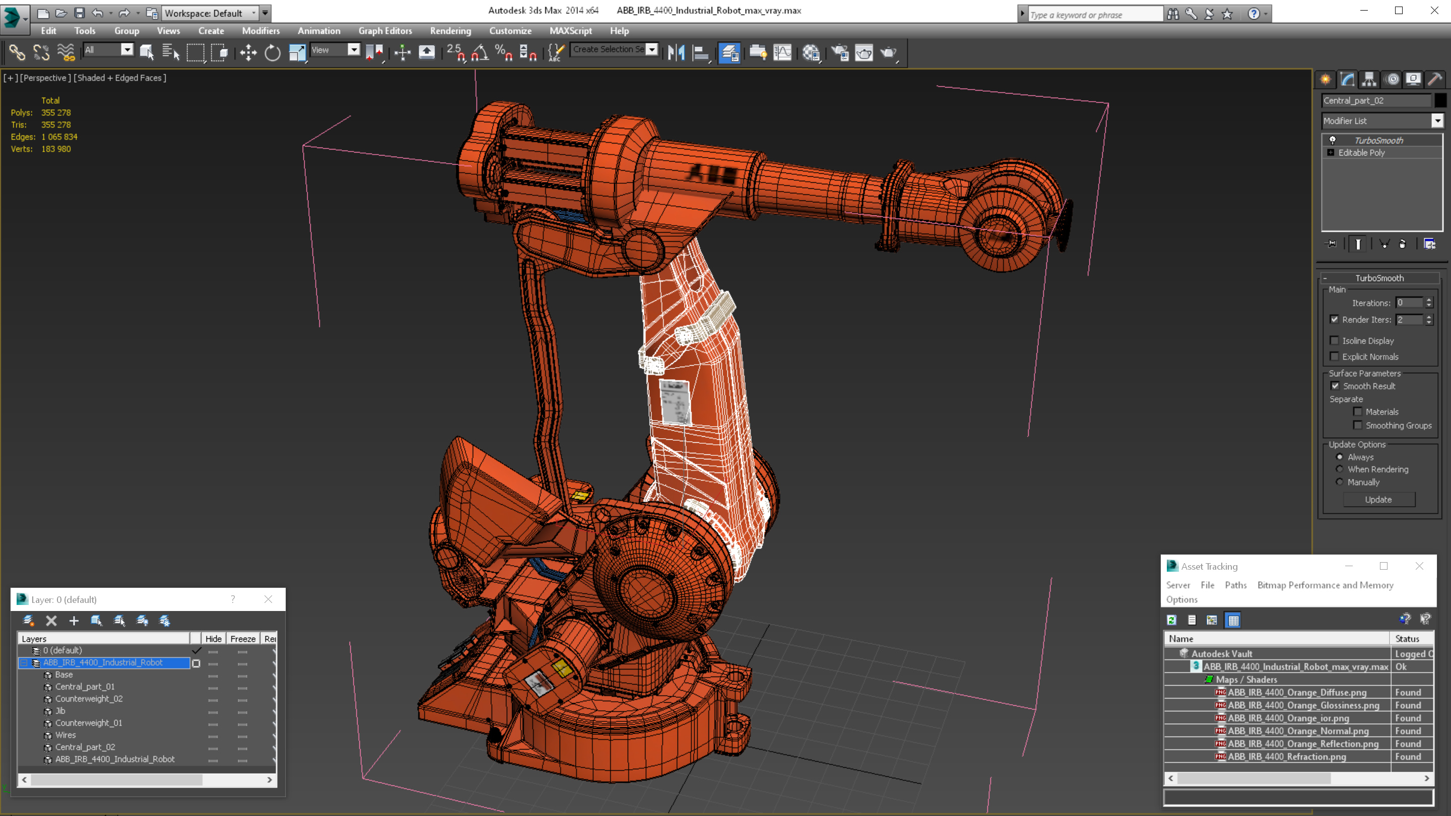Screen dimensions: 1451x816
Task: Click the Select and Link icon
Action: pos(17,52)
